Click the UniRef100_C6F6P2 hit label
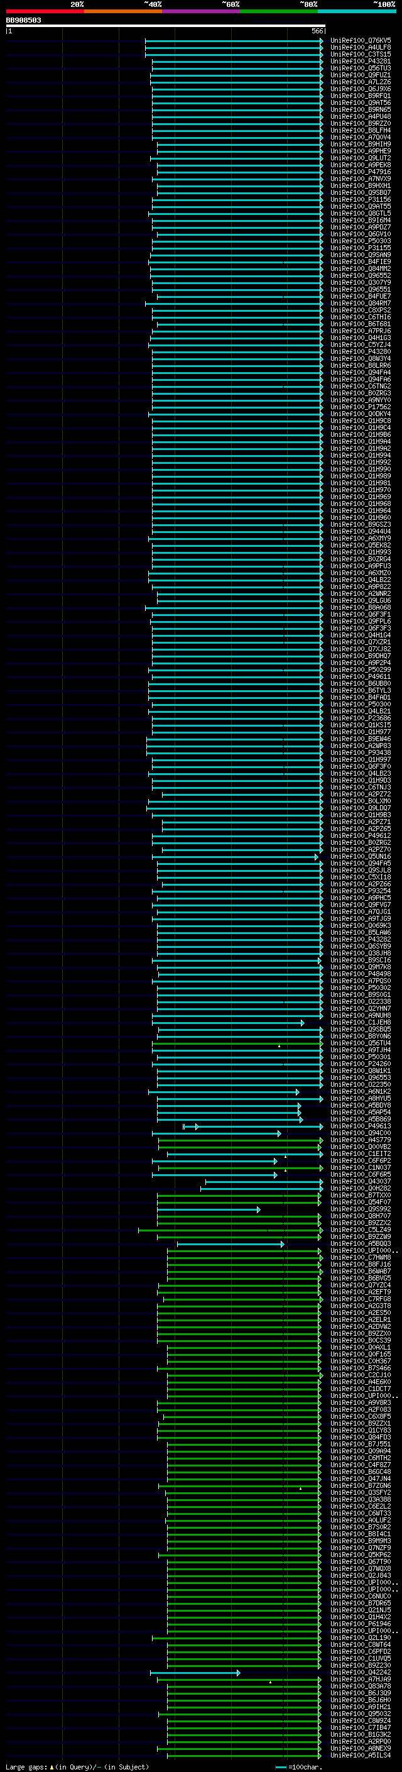 pyautogui.click(x=361, y=1160)
